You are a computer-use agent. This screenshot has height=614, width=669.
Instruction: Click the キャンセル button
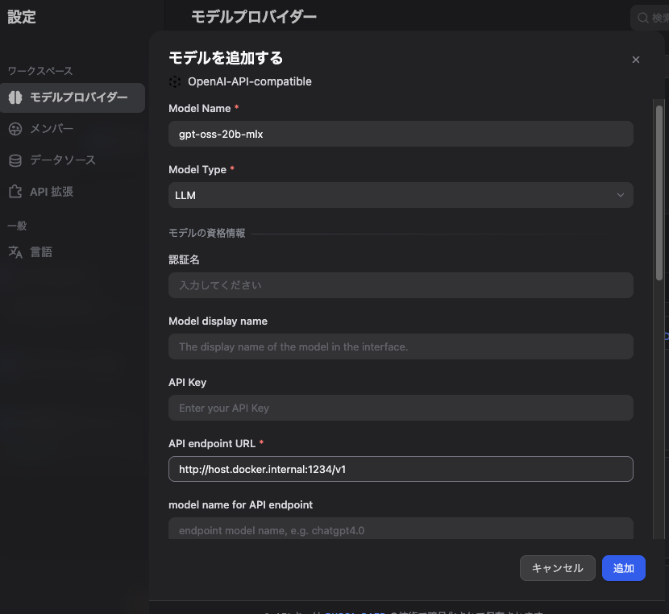click(x=557, y=568)
